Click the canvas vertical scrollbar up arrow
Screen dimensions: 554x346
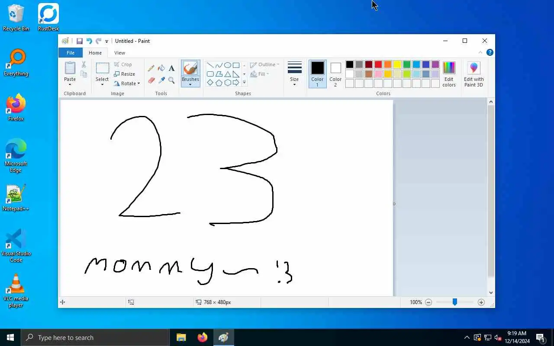click(491, 102)
